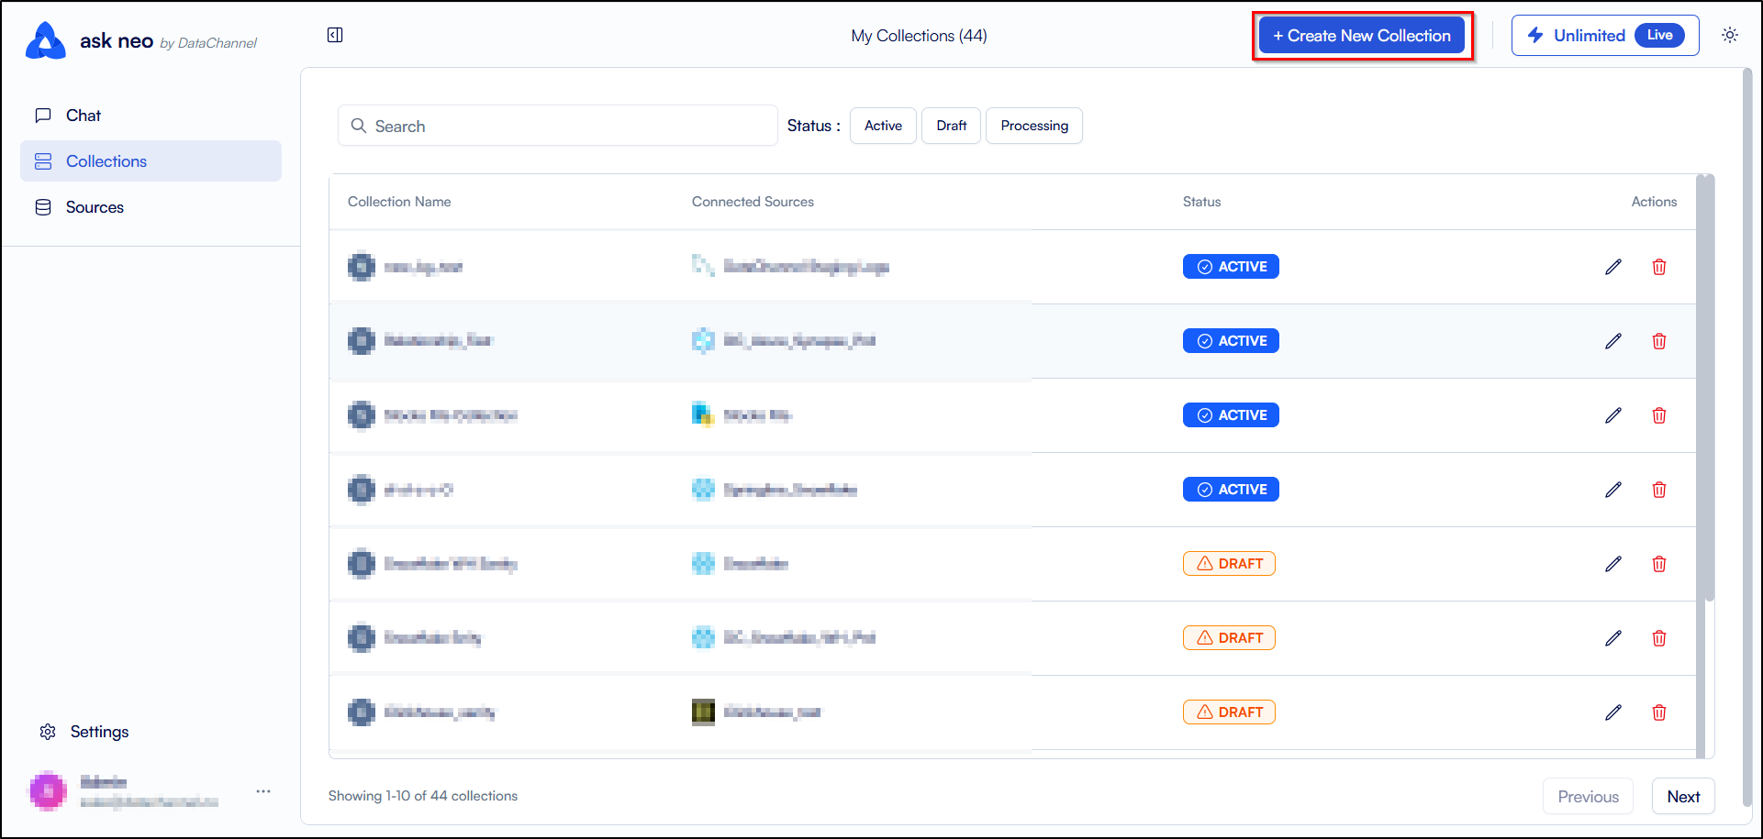Edit the third DRAFT collection via pencil
Viewport: 1763px width, 839px height.
point(1613,712)
